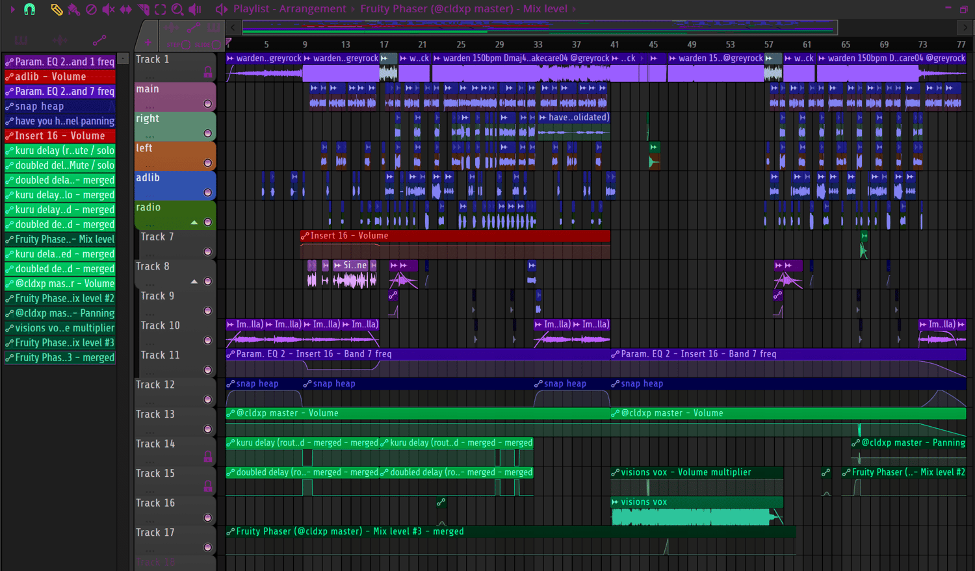Select the Slice blade tool

tap(143, 9)
